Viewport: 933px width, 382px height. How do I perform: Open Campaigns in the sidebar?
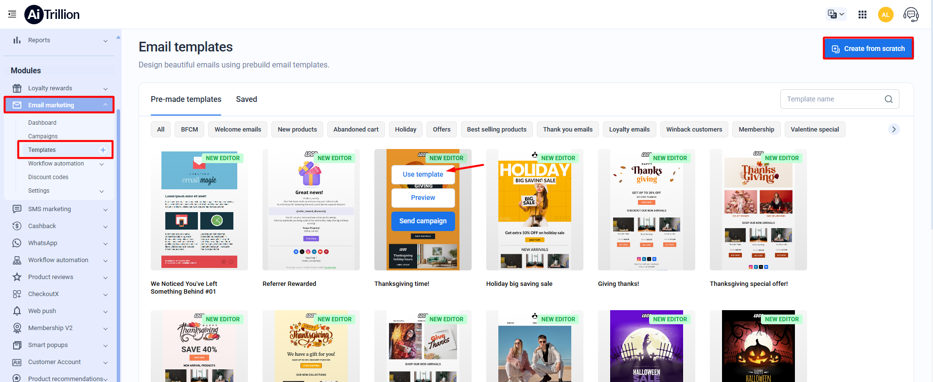pyautogui.click(x=43, y=136)
